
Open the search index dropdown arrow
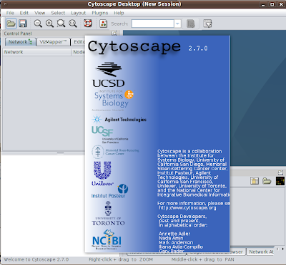click(177, 24)
